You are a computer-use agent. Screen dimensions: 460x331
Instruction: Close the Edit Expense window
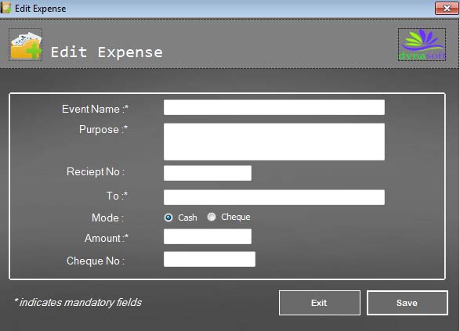coord(446,8)
